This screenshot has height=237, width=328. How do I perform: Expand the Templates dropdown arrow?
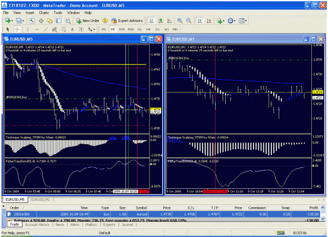pyautogui.click(x=246, y=20)
